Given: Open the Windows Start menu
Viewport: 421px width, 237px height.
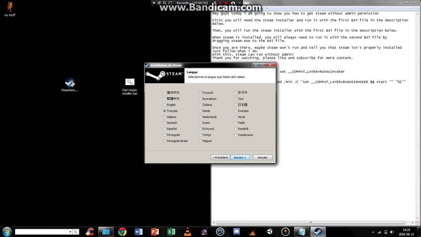Looking at the screenshot, I should tap(7, 231).
